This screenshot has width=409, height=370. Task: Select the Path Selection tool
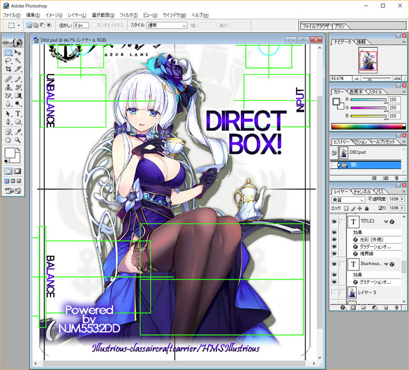8,114
